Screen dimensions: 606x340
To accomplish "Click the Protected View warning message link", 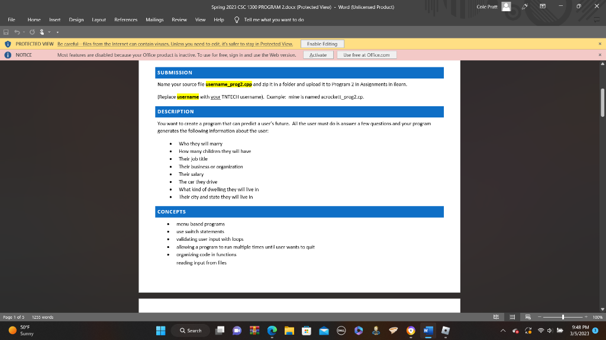I will [x=175, y=44].
